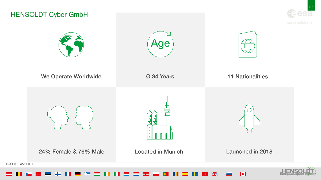The width and height of the screenshot is (321, 180).
Task: Click the United Kingdom flag
Action: (x=215, y=174)
